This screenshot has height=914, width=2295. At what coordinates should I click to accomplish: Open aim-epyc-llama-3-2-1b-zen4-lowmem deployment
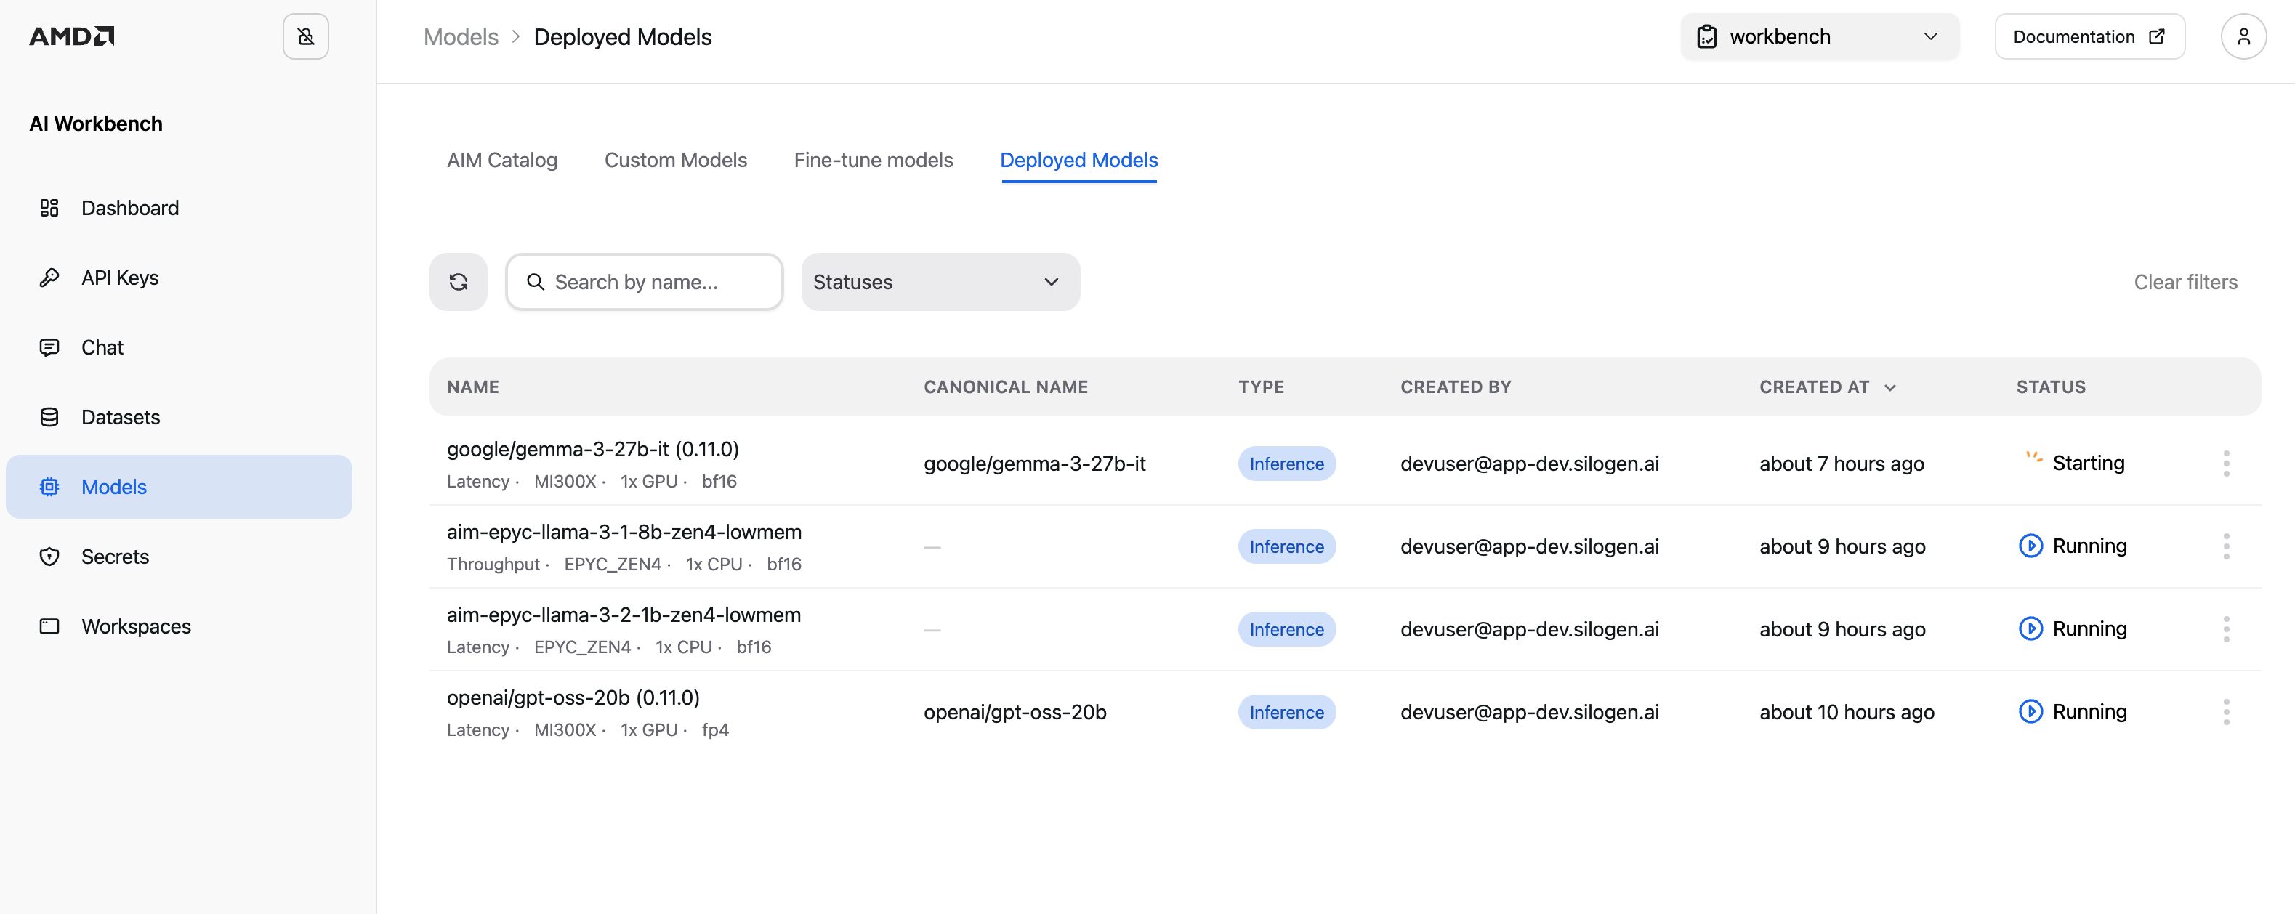[624, 615]
